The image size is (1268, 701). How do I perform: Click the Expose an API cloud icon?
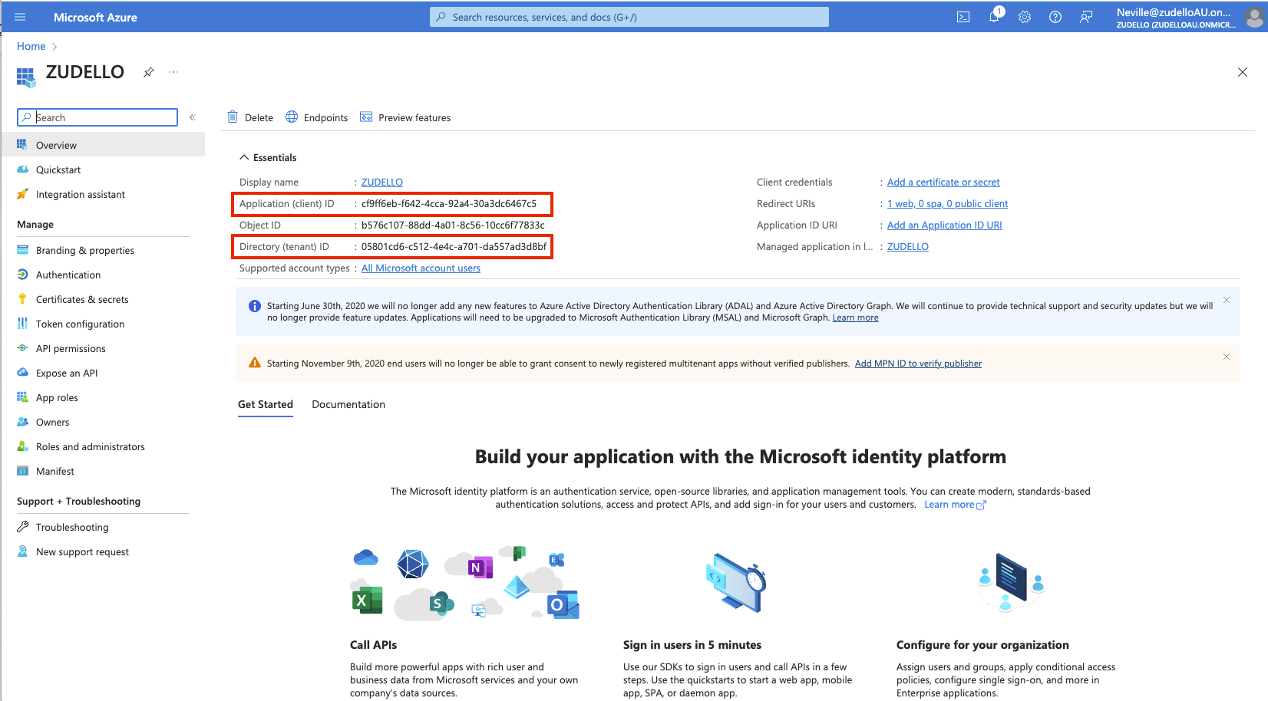tap(22, 373)
